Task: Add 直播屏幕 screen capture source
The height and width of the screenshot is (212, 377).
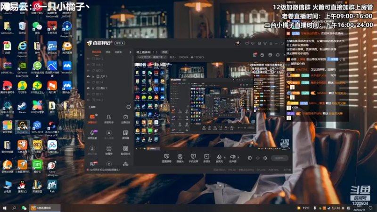Action: click(x=166, y=158)
